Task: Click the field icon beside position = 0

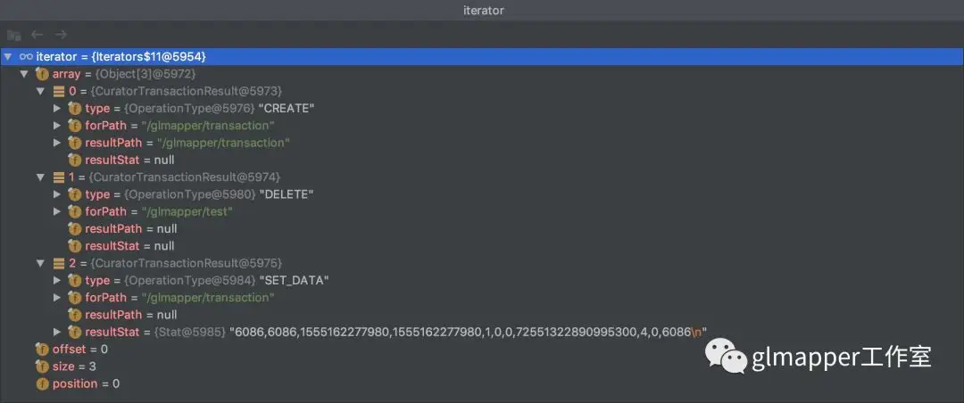Action: [42, 383]
